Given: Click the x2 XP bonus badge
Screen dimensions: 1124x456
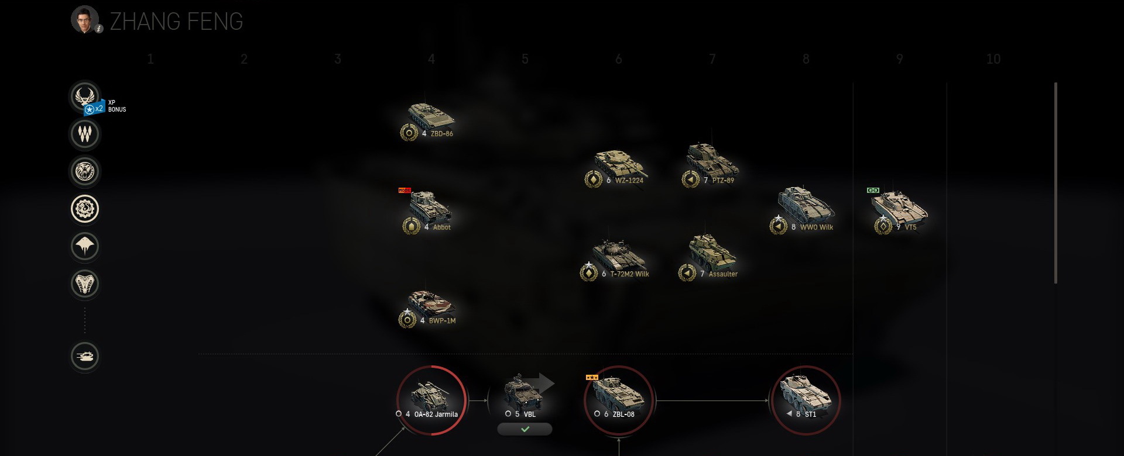Looking at the screenshot, I should [x=94, y=109].
